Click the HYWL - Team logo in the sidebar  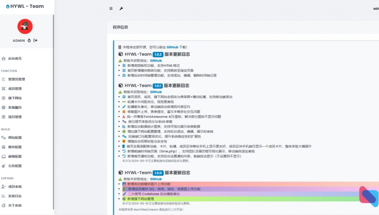click(x=24, y=6)
